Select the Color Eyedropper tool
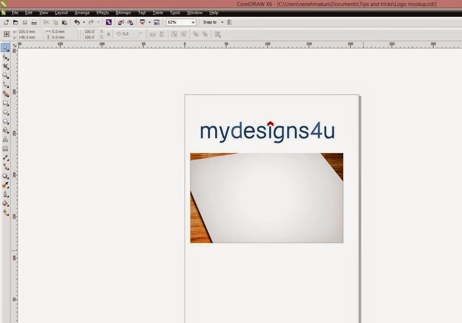This screenshot has height=323, width=462. coord(5,185)
